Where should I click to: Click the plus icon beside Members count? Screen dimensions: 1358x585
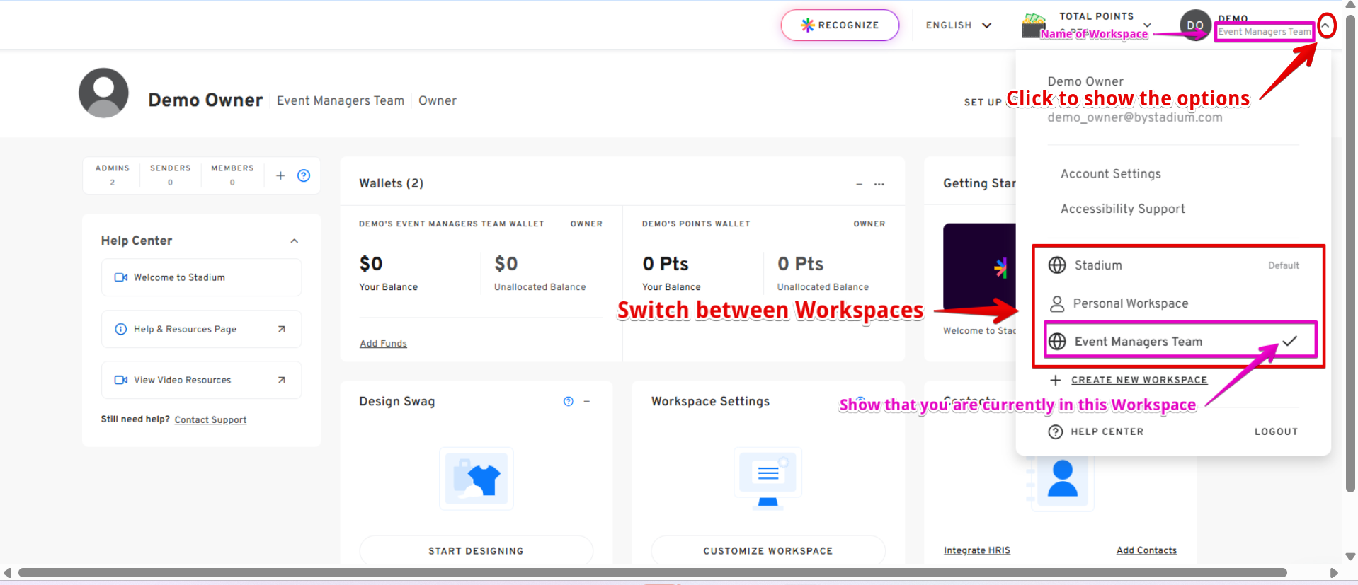pyautogui.click(x=280, y=175)
